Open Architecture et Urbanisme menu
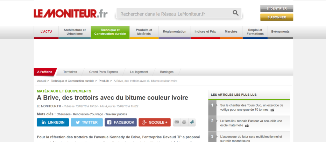The width and height of the screenshot is (326, 142). click(x=74, y=32)
